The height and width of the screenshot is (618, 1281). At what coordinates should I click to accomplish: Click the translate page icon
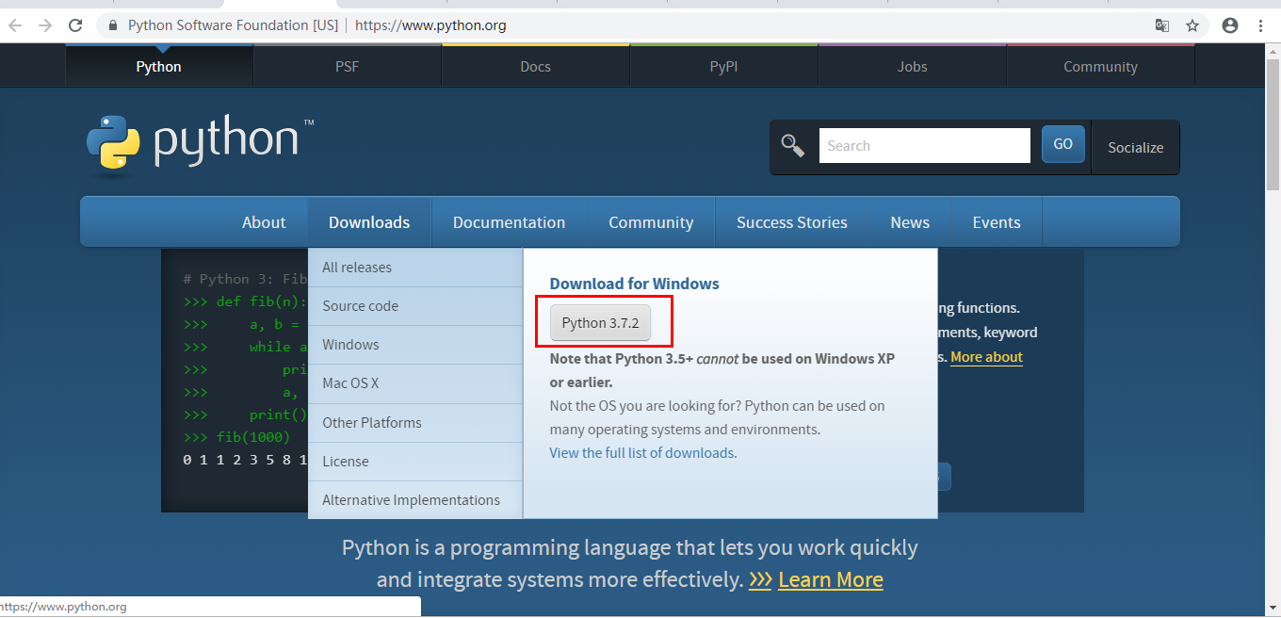pyautogui.click(x=1162, y=25)
